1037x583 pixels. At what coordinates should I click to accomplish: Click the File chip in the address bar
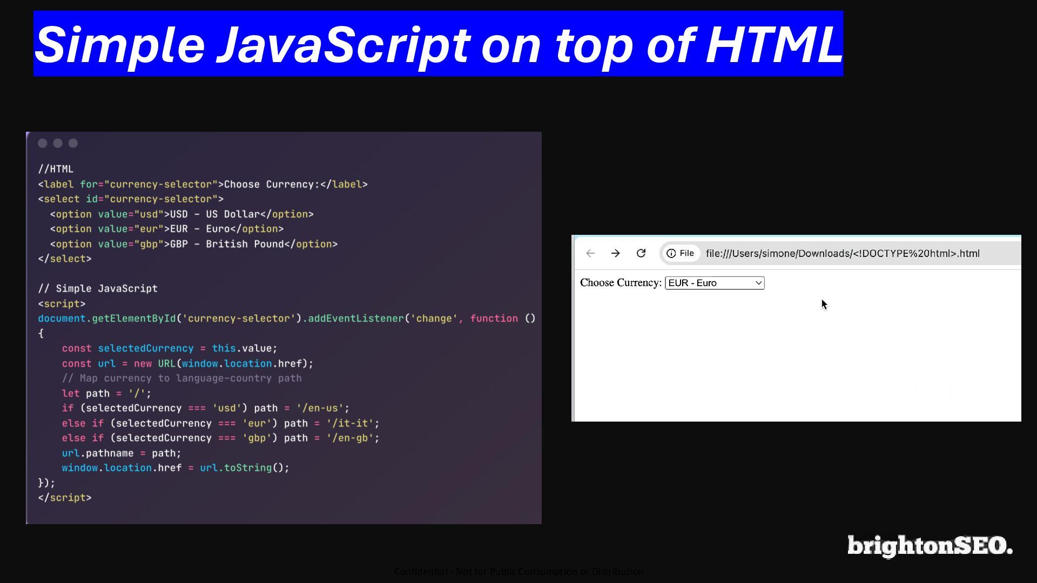point(686,254)
